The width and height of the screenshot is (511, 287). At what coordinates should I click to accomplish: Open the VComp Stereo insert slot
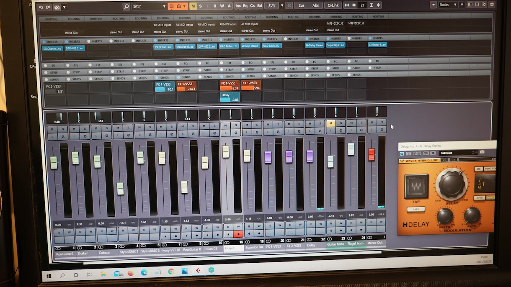pos(250,46)
